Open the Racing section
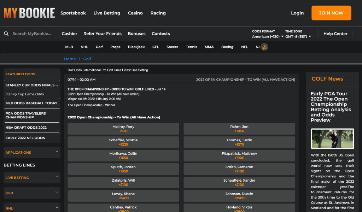Screen dimensions: 362x212 pos(158,13)
